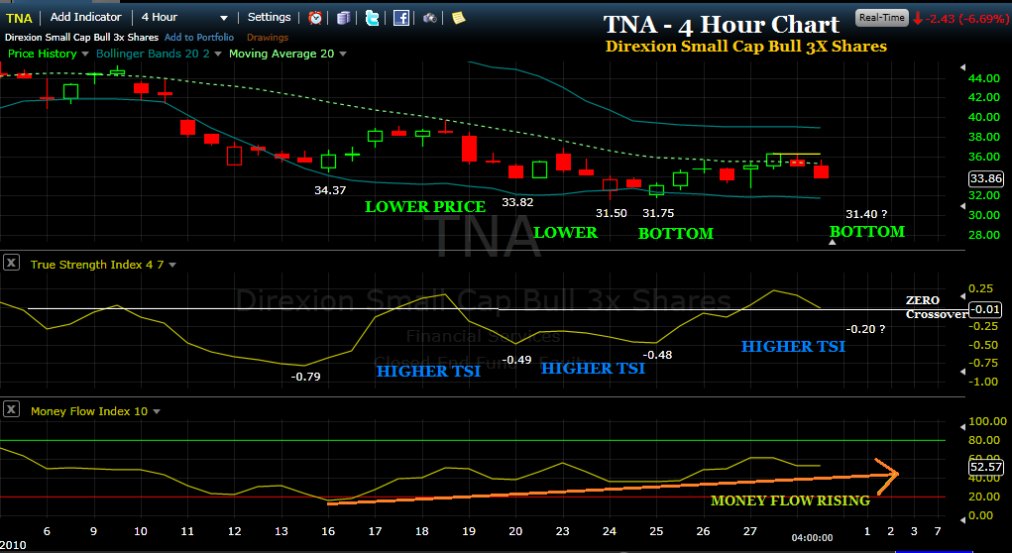Open the Settings menu
Viewport: 1012px width, 553px height.
(270, 18)
